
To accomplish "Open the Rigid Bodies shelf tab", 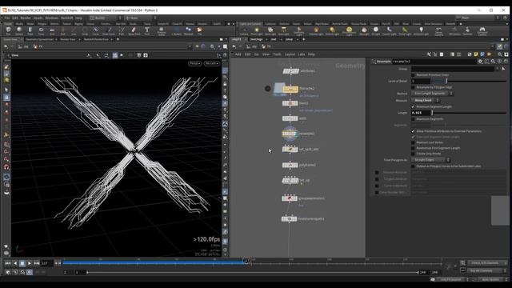I will (x=322, y=24).
